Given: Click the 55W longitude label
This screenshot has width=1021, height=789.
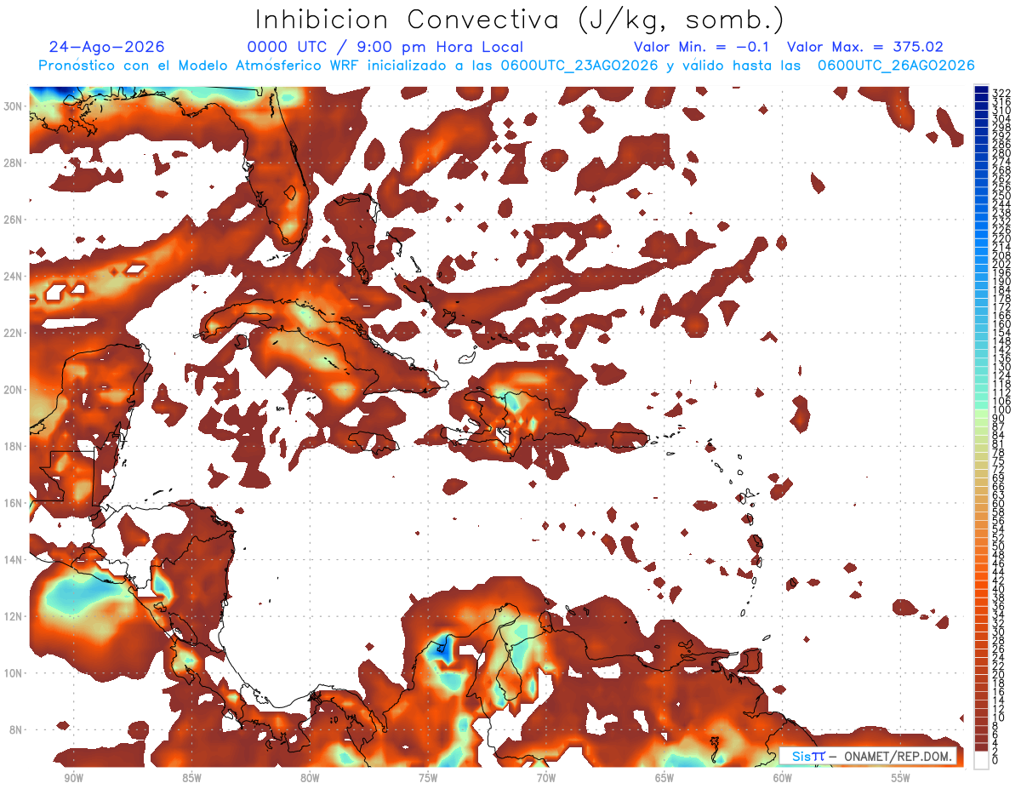Looking at the screenshot, I should tap(901, 777).
